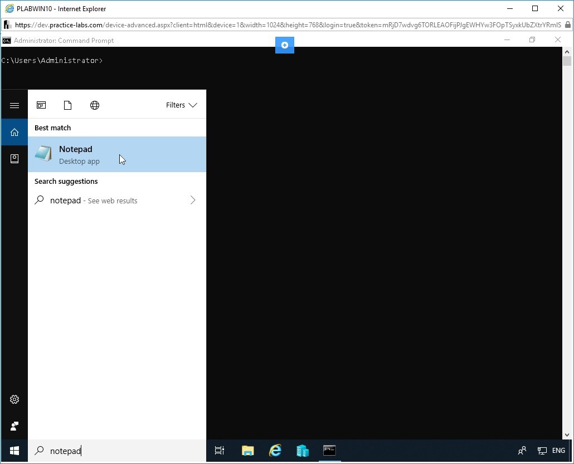Open the People icon in system tray
The height and width of the screenshot is (464, 574).
coord(522,451)
